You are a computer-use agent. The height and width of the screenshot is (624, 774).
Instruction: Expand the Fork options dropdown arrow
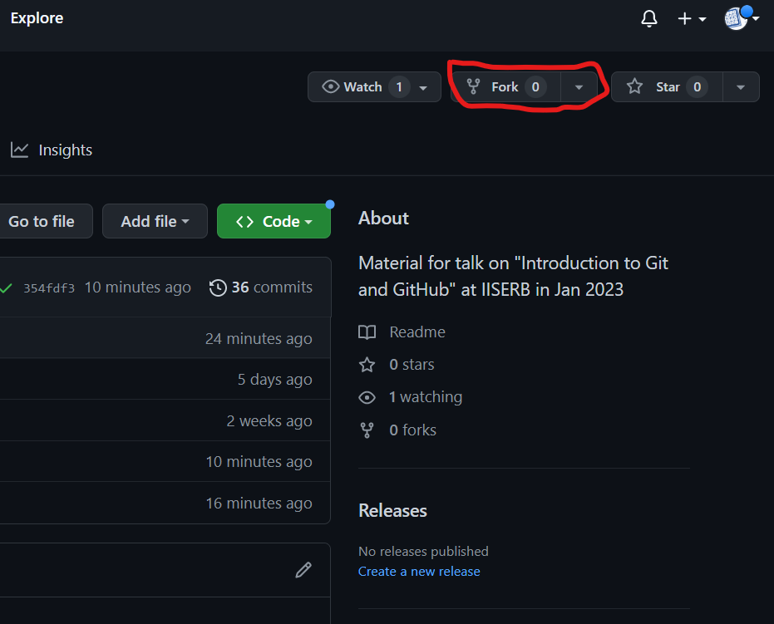(579, 87)
